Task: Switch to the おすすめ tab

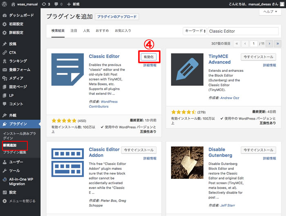Action: tap(102, 31)
